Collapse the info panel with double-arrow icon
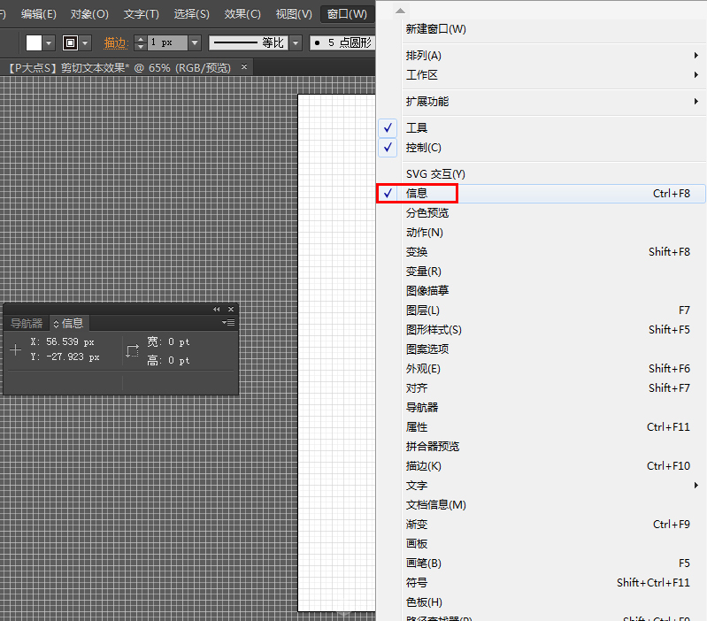 217,310
